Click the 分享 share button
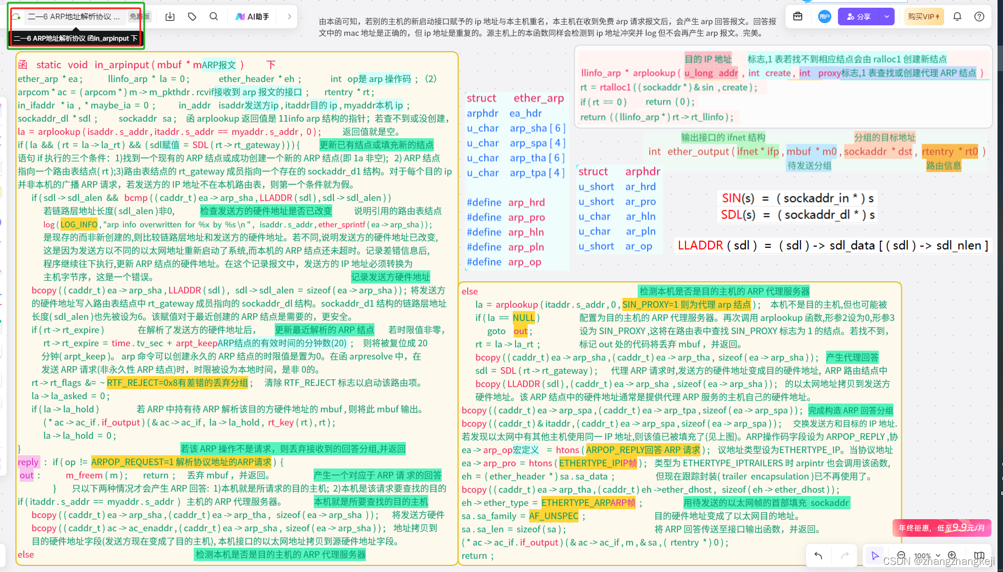Image resolution: width=1003 pixels, height=572 pixels. coord(859,17)
